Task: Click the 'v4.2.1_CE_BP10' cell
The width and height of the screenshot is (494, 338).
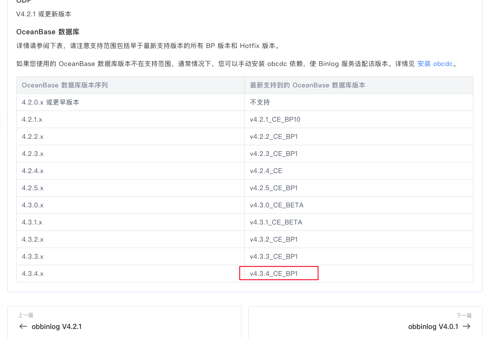Action: click(x=359, y=119)
